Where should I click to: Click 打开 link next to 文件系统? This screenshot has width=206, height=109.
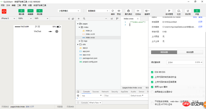(200, 27)
